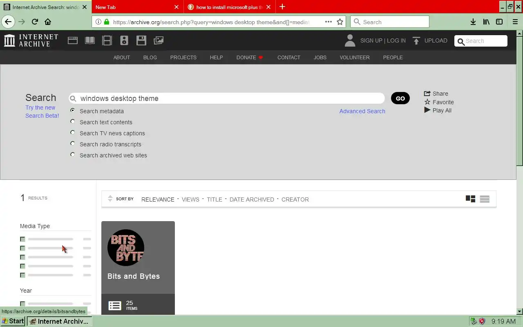
Task: Switch to list view layout
Action: (x=485, y=199)
